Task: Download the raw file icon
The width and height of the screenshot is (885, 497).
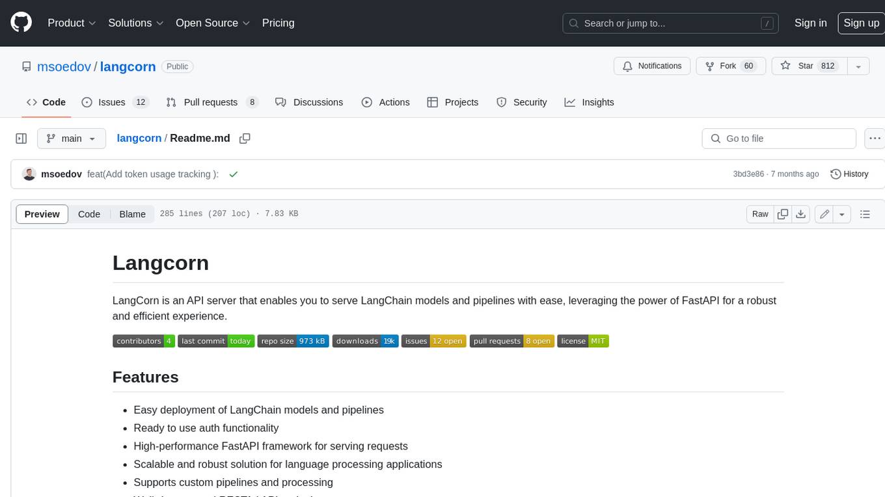Action: tap(801, 214)
